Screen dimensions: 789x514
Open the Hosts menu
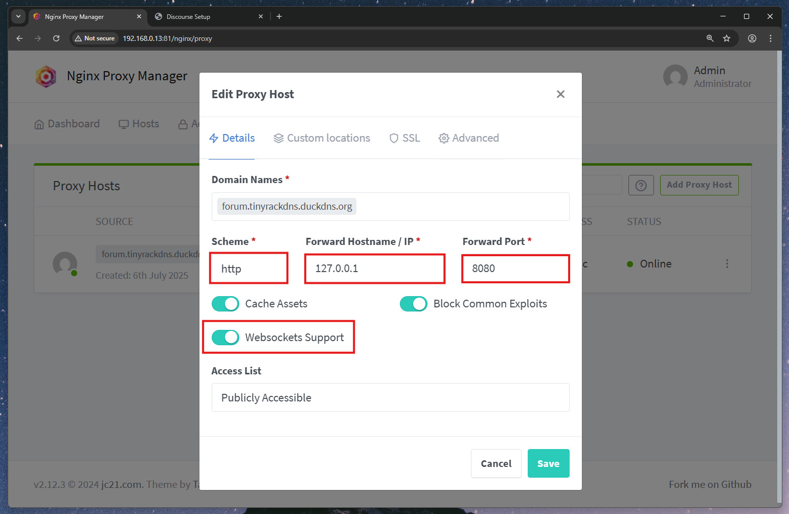pyautogui.click(x=139, y=124)
